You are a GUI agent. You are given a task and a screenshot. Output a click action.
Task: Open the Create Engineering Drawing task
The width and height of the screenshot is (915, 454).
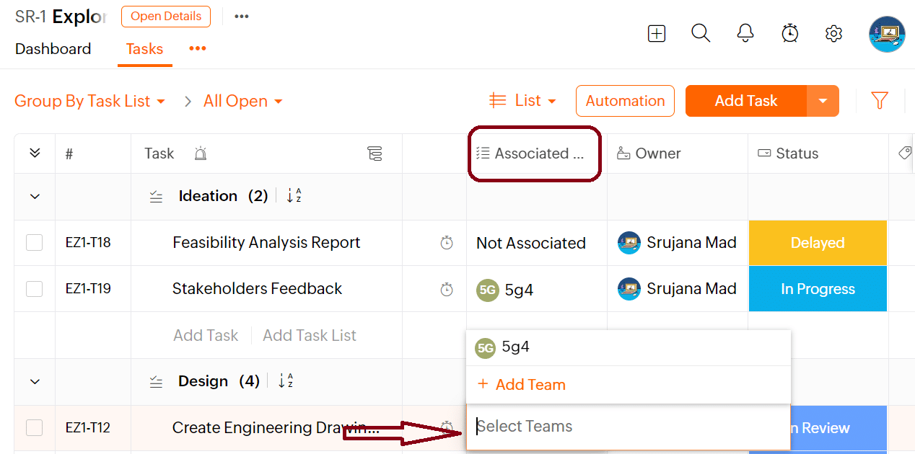coord(276,428)
